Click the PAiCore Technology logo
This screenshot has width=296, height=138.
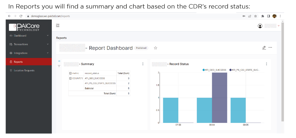[x=25, y=27]
